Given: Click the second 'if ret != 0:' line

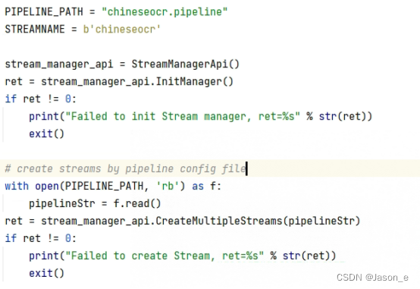Looking at the screenshot, I should point(41,238).
